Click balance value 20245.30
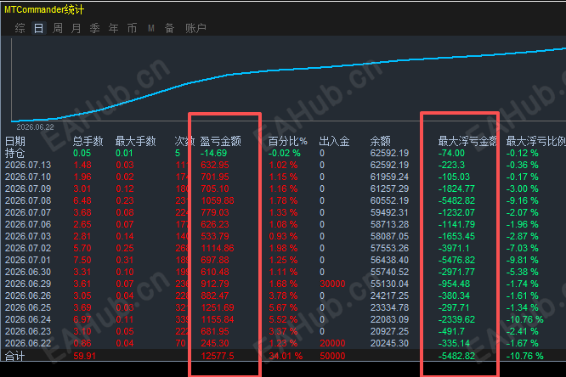The height and width of the screenshot is (377, 566). click(389, 343)
